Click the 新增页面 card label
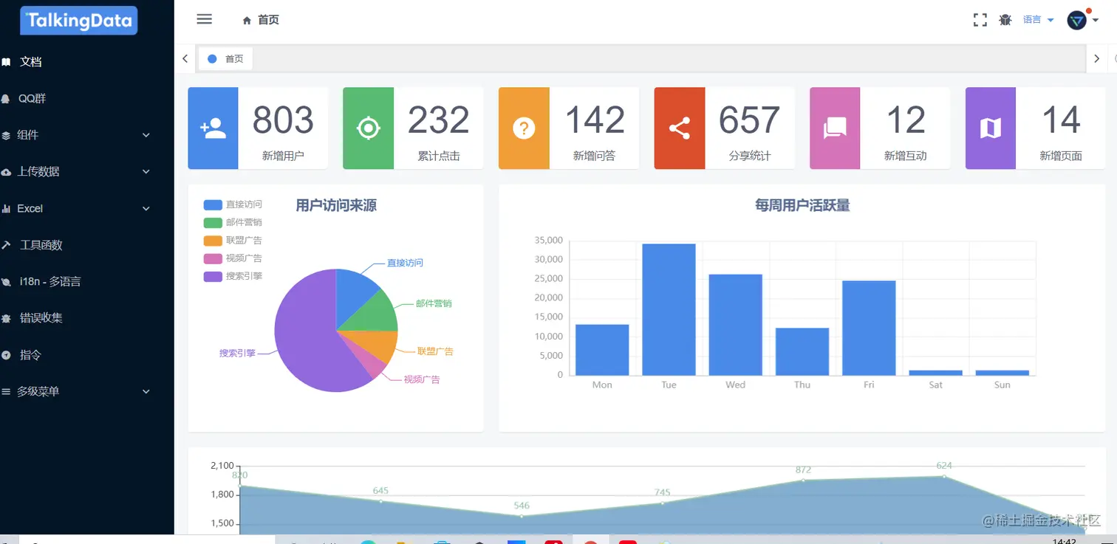This screenshot has width=1117, height=544. coord(1061,156)
